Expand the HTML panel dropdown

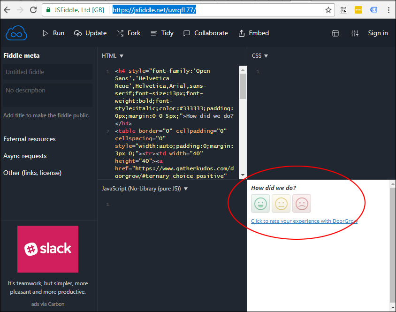113,56
